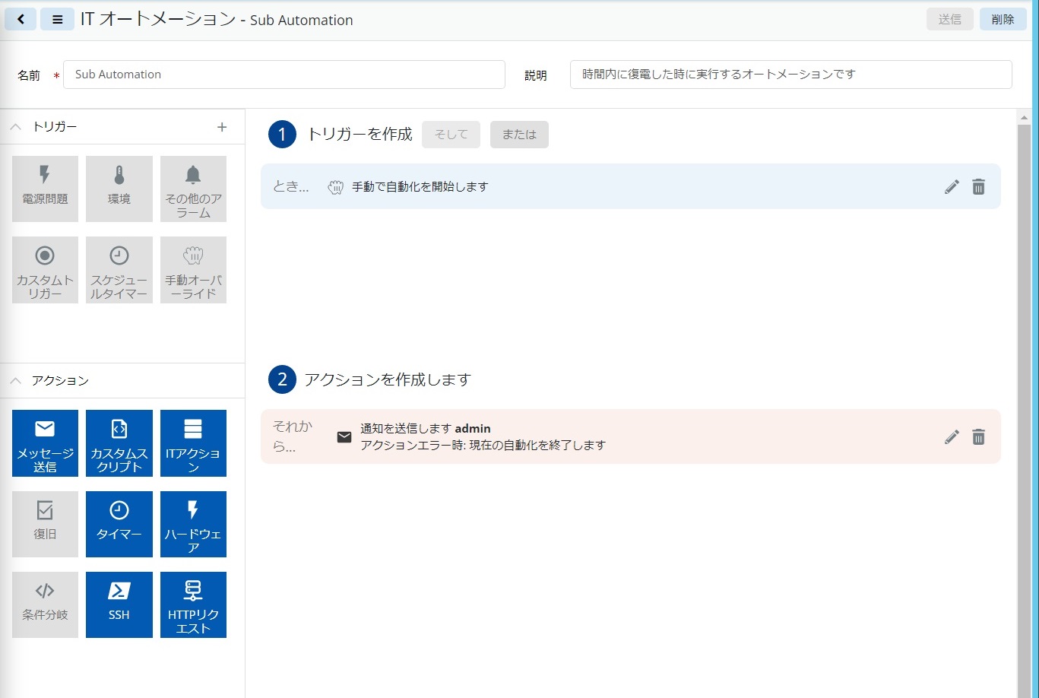1039x698 pixels.
Task: Click the 削除 button
Action: point(1003,20)
